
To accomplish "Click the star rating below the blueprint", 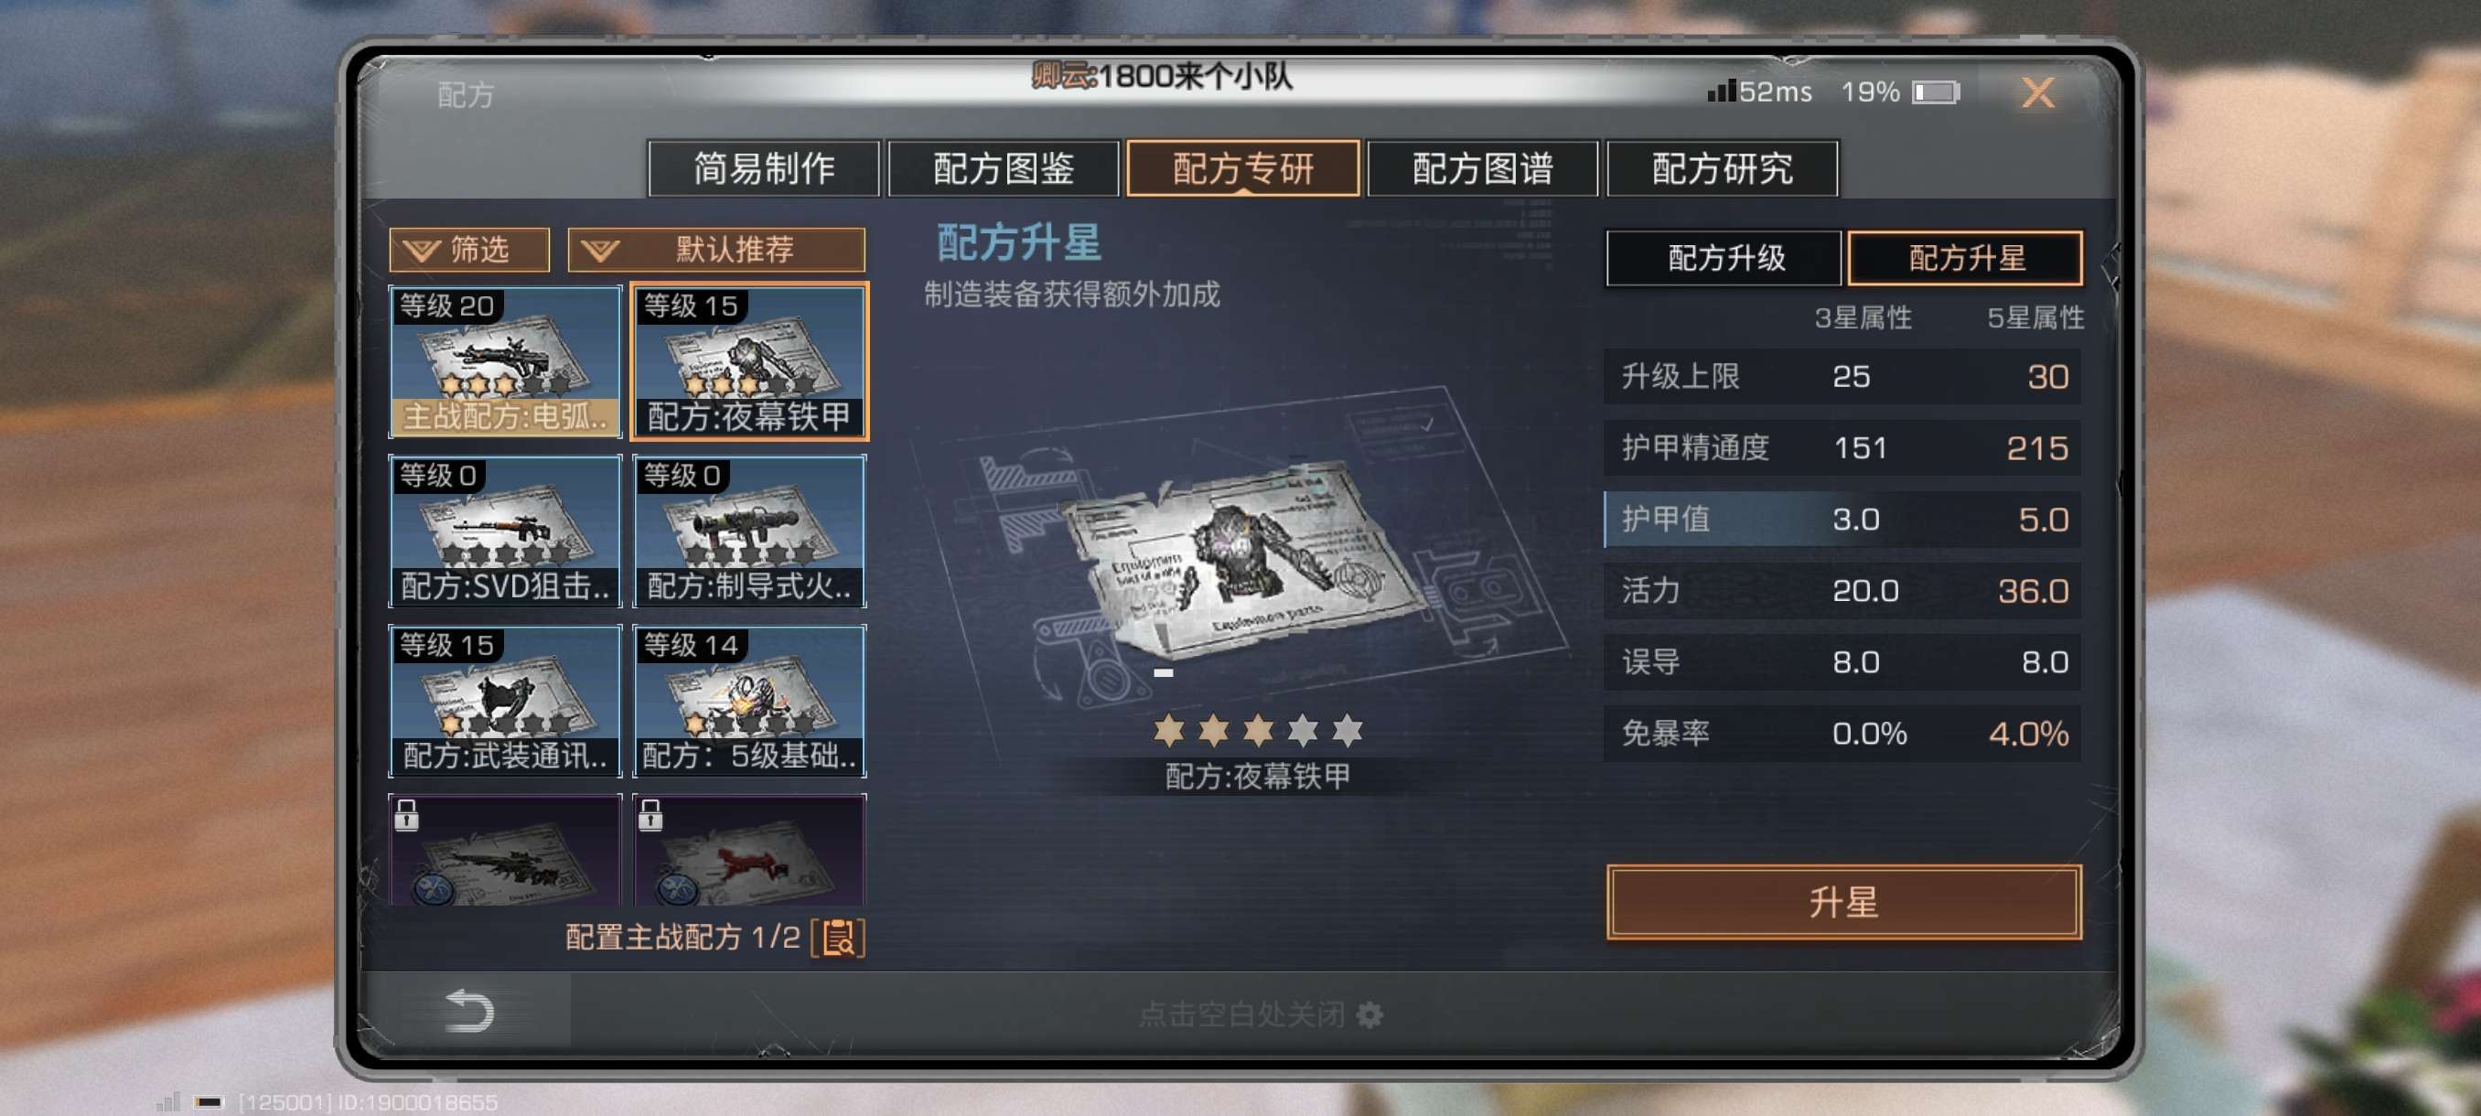I will [1258, 731].
